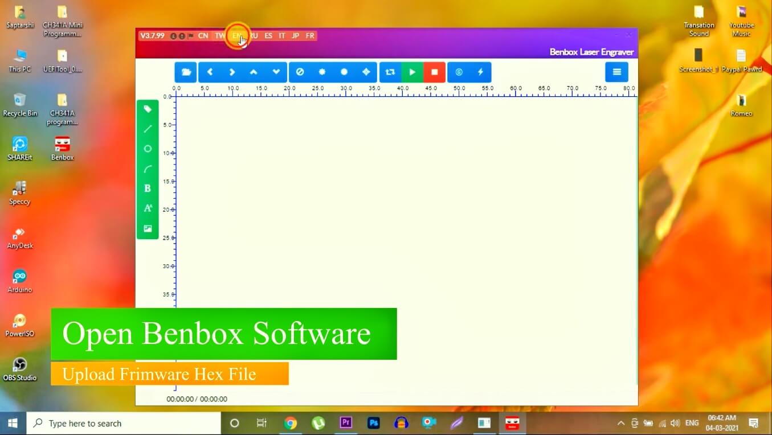
Task: Click the move up arrow button
Action: point(254,72)
